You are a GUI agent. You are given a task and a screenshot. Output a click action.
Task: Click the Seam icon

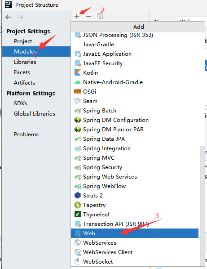point(78,101)
